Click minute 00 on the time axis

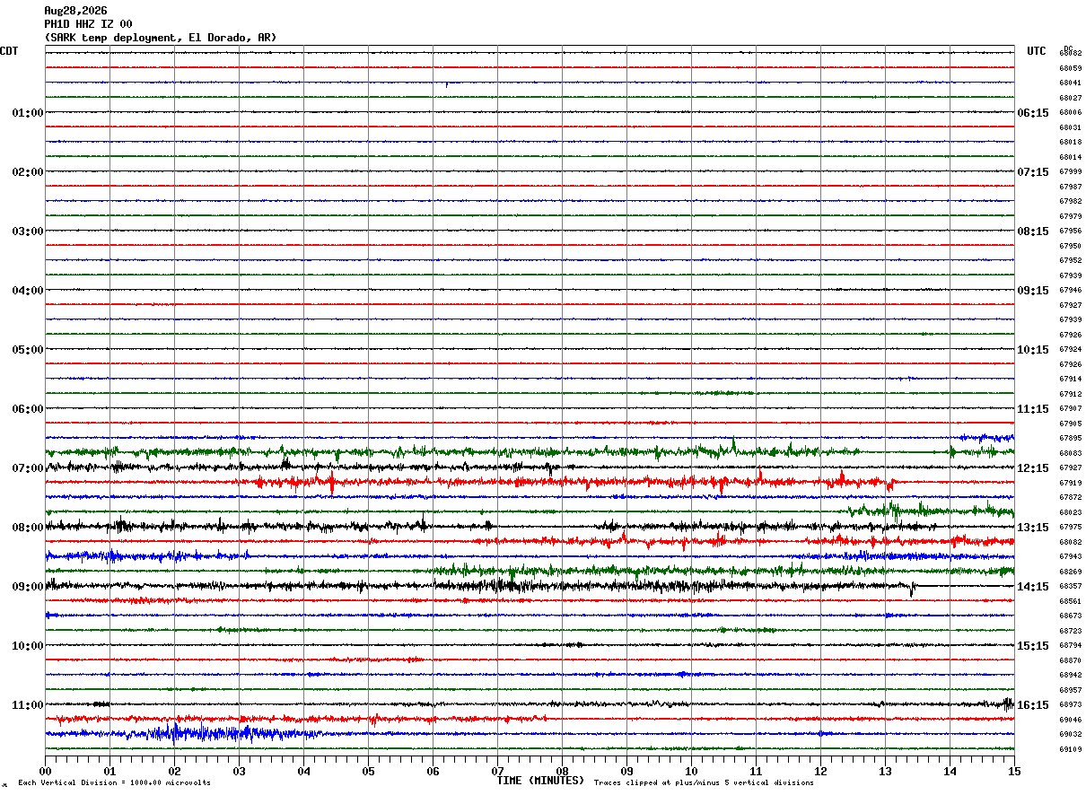click(45, 771)
